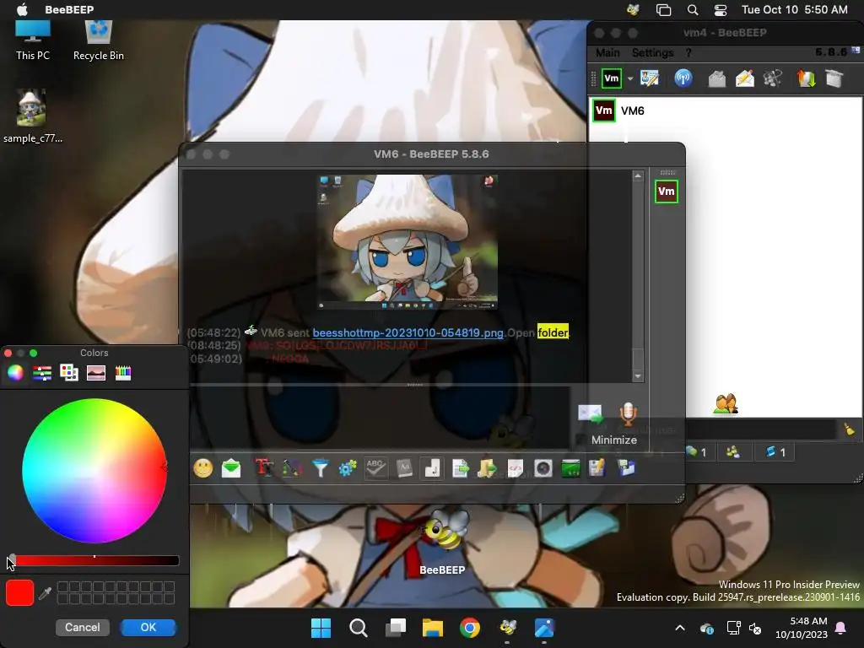Click the gray shared box icon
Screen dimensions: 864x648
[x=834, y=78]
